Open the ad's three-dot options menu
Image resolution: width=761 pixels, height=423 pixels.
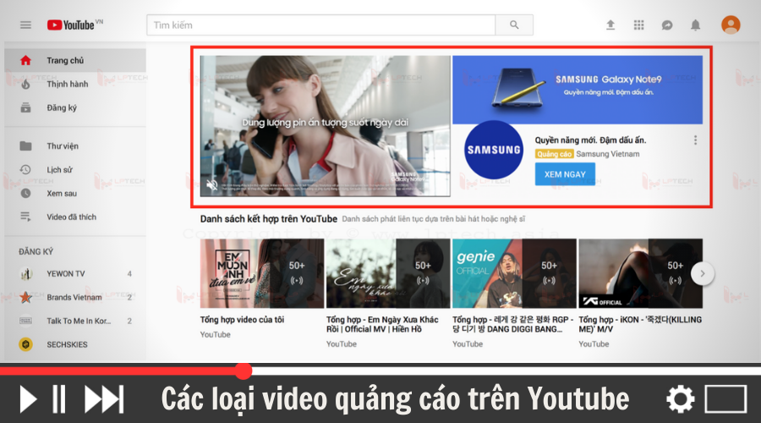[x=696, y=140]
